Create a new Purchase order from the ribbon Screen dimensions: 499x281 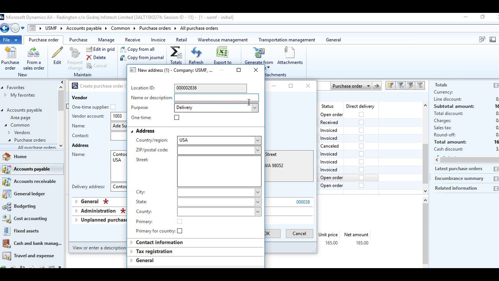(x=10, y=58)
